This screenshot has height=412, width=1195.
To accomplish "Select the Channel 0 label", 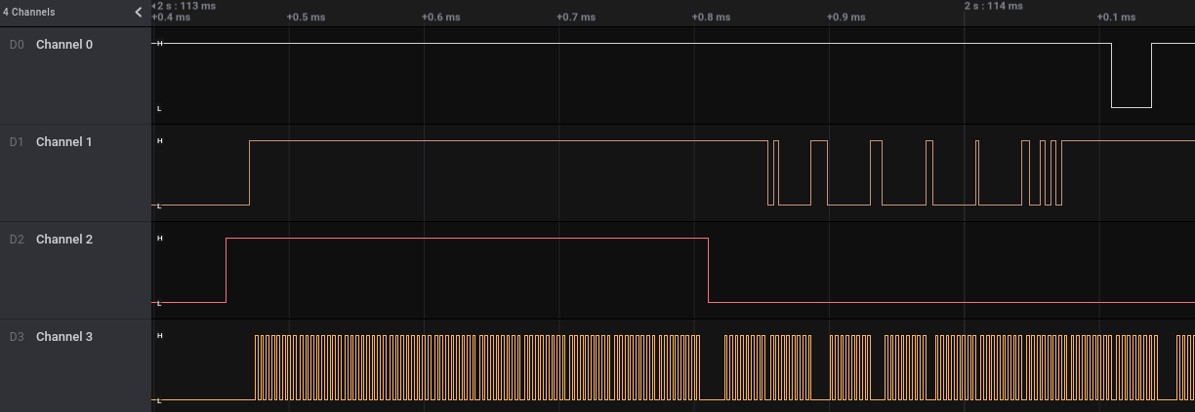I will [x=64, y=45].
